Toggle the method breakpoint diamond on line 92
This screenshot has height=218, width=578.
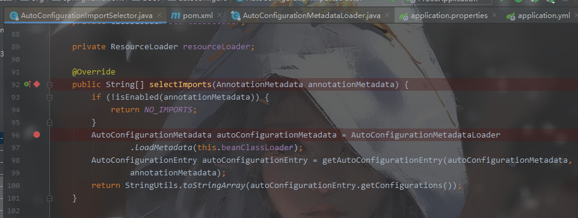[37, 84]
